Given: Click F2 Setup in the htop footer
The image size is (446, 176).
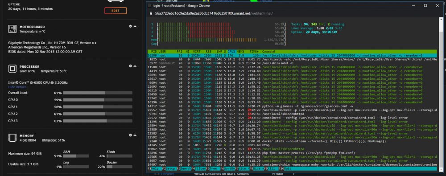Looking at the screenshot, I should (169, 168).
